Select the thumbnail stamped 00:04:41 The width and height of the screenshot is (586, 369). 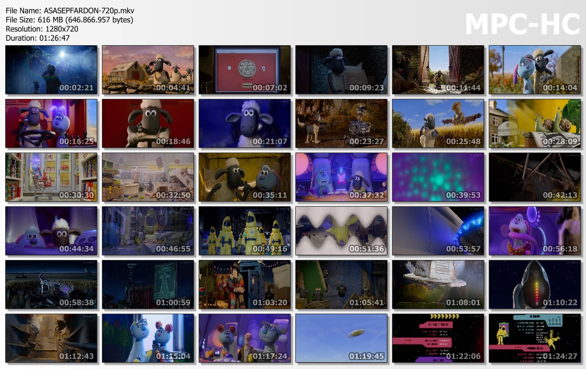coord(148,70)
